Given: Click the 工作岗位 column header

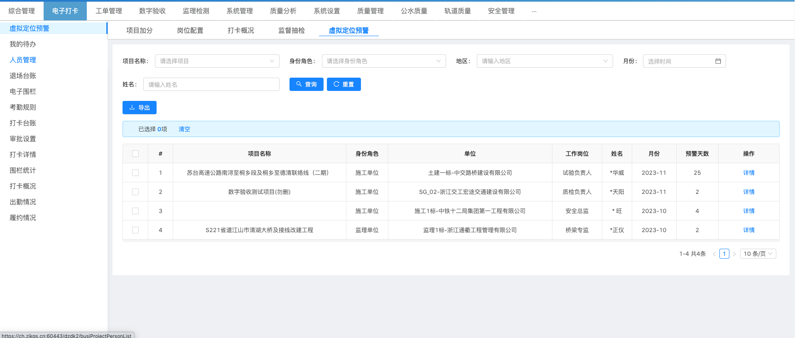Looking at the screenshot, I should (577, 154).
